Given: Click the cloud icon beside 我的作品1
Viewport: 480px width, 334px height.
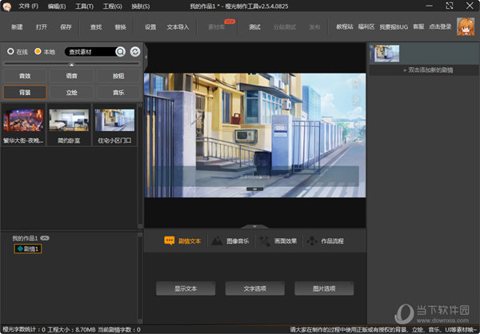Looking at the screenshot, I should [x=45, y=238].
